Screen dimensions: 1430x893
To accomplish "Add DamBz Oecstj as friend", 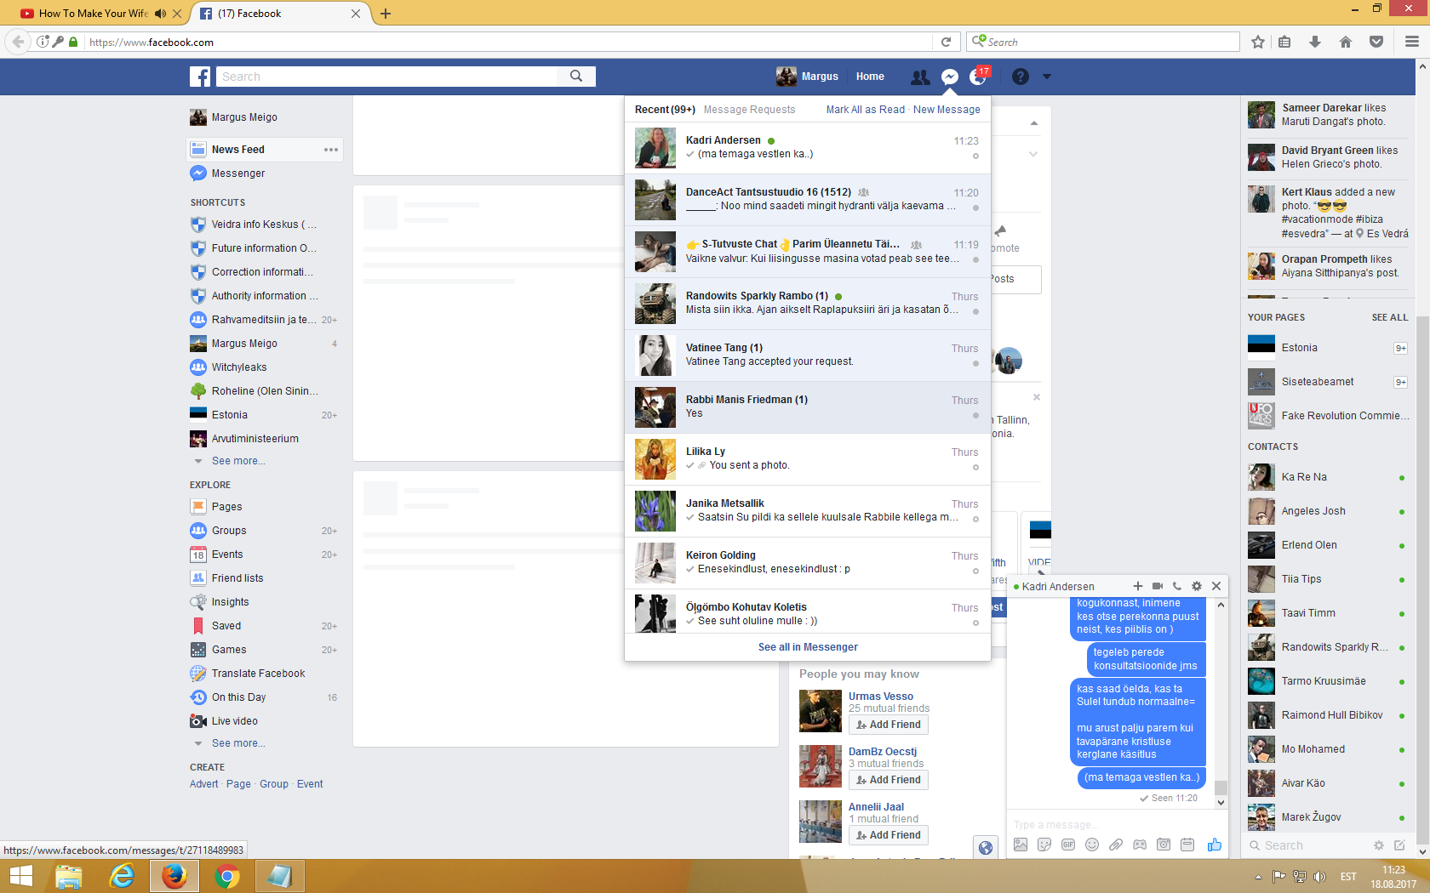I will (x=889, y=780).
